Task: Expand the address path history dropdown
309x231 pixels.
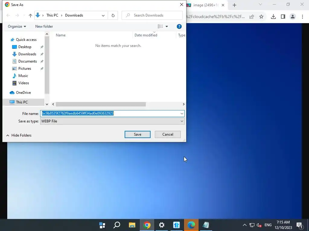Action: 103,16
